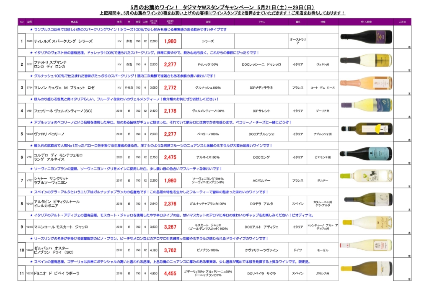Select the description line starting ランブルスコ以外では

[x=128, y=30]
